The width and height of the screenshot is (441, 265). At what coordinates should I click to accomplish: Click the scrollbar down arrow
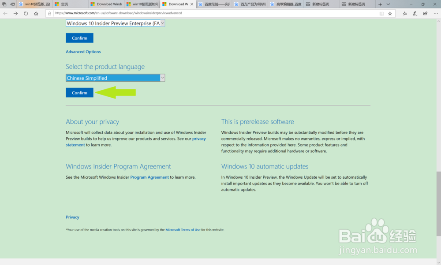pyautogui.click(x=438, y=262)
